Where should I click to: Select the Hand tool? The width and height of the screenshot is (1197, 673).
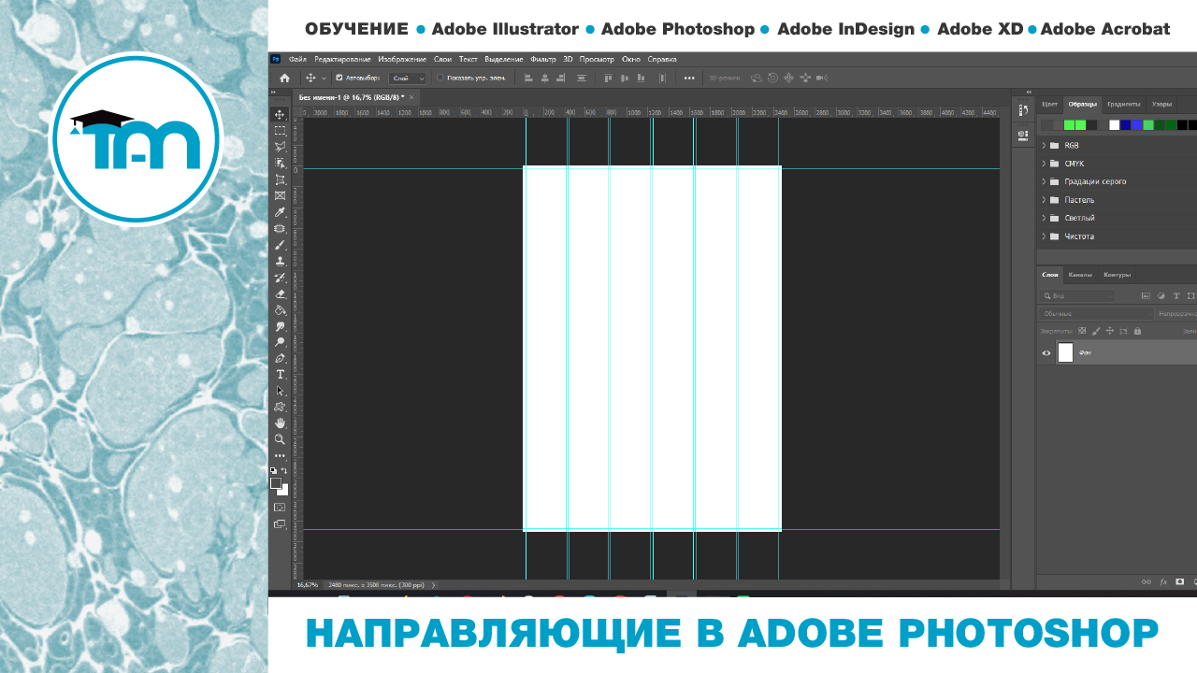(280, 423)
